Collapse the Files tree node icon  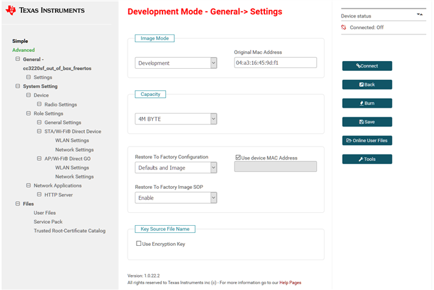coord(17,204)
